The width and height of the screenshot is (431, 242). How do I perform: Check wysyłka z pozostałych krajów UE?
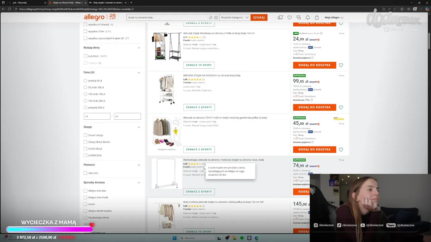tap(85, 38)
